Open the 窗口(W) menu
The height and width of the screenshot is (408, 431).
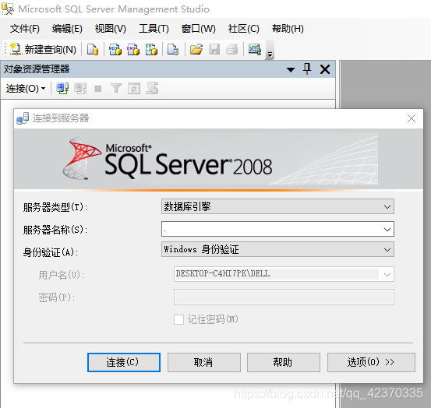(x=198, y=29)
